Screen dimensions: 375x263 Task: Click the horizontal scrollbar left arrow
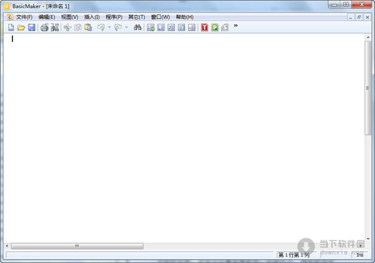click(x=7, y=246)
